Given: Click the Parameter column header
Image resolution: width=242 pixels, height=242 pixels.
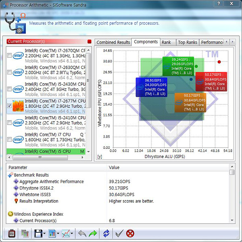Looking at the screenshot, I should coord(56,167).
